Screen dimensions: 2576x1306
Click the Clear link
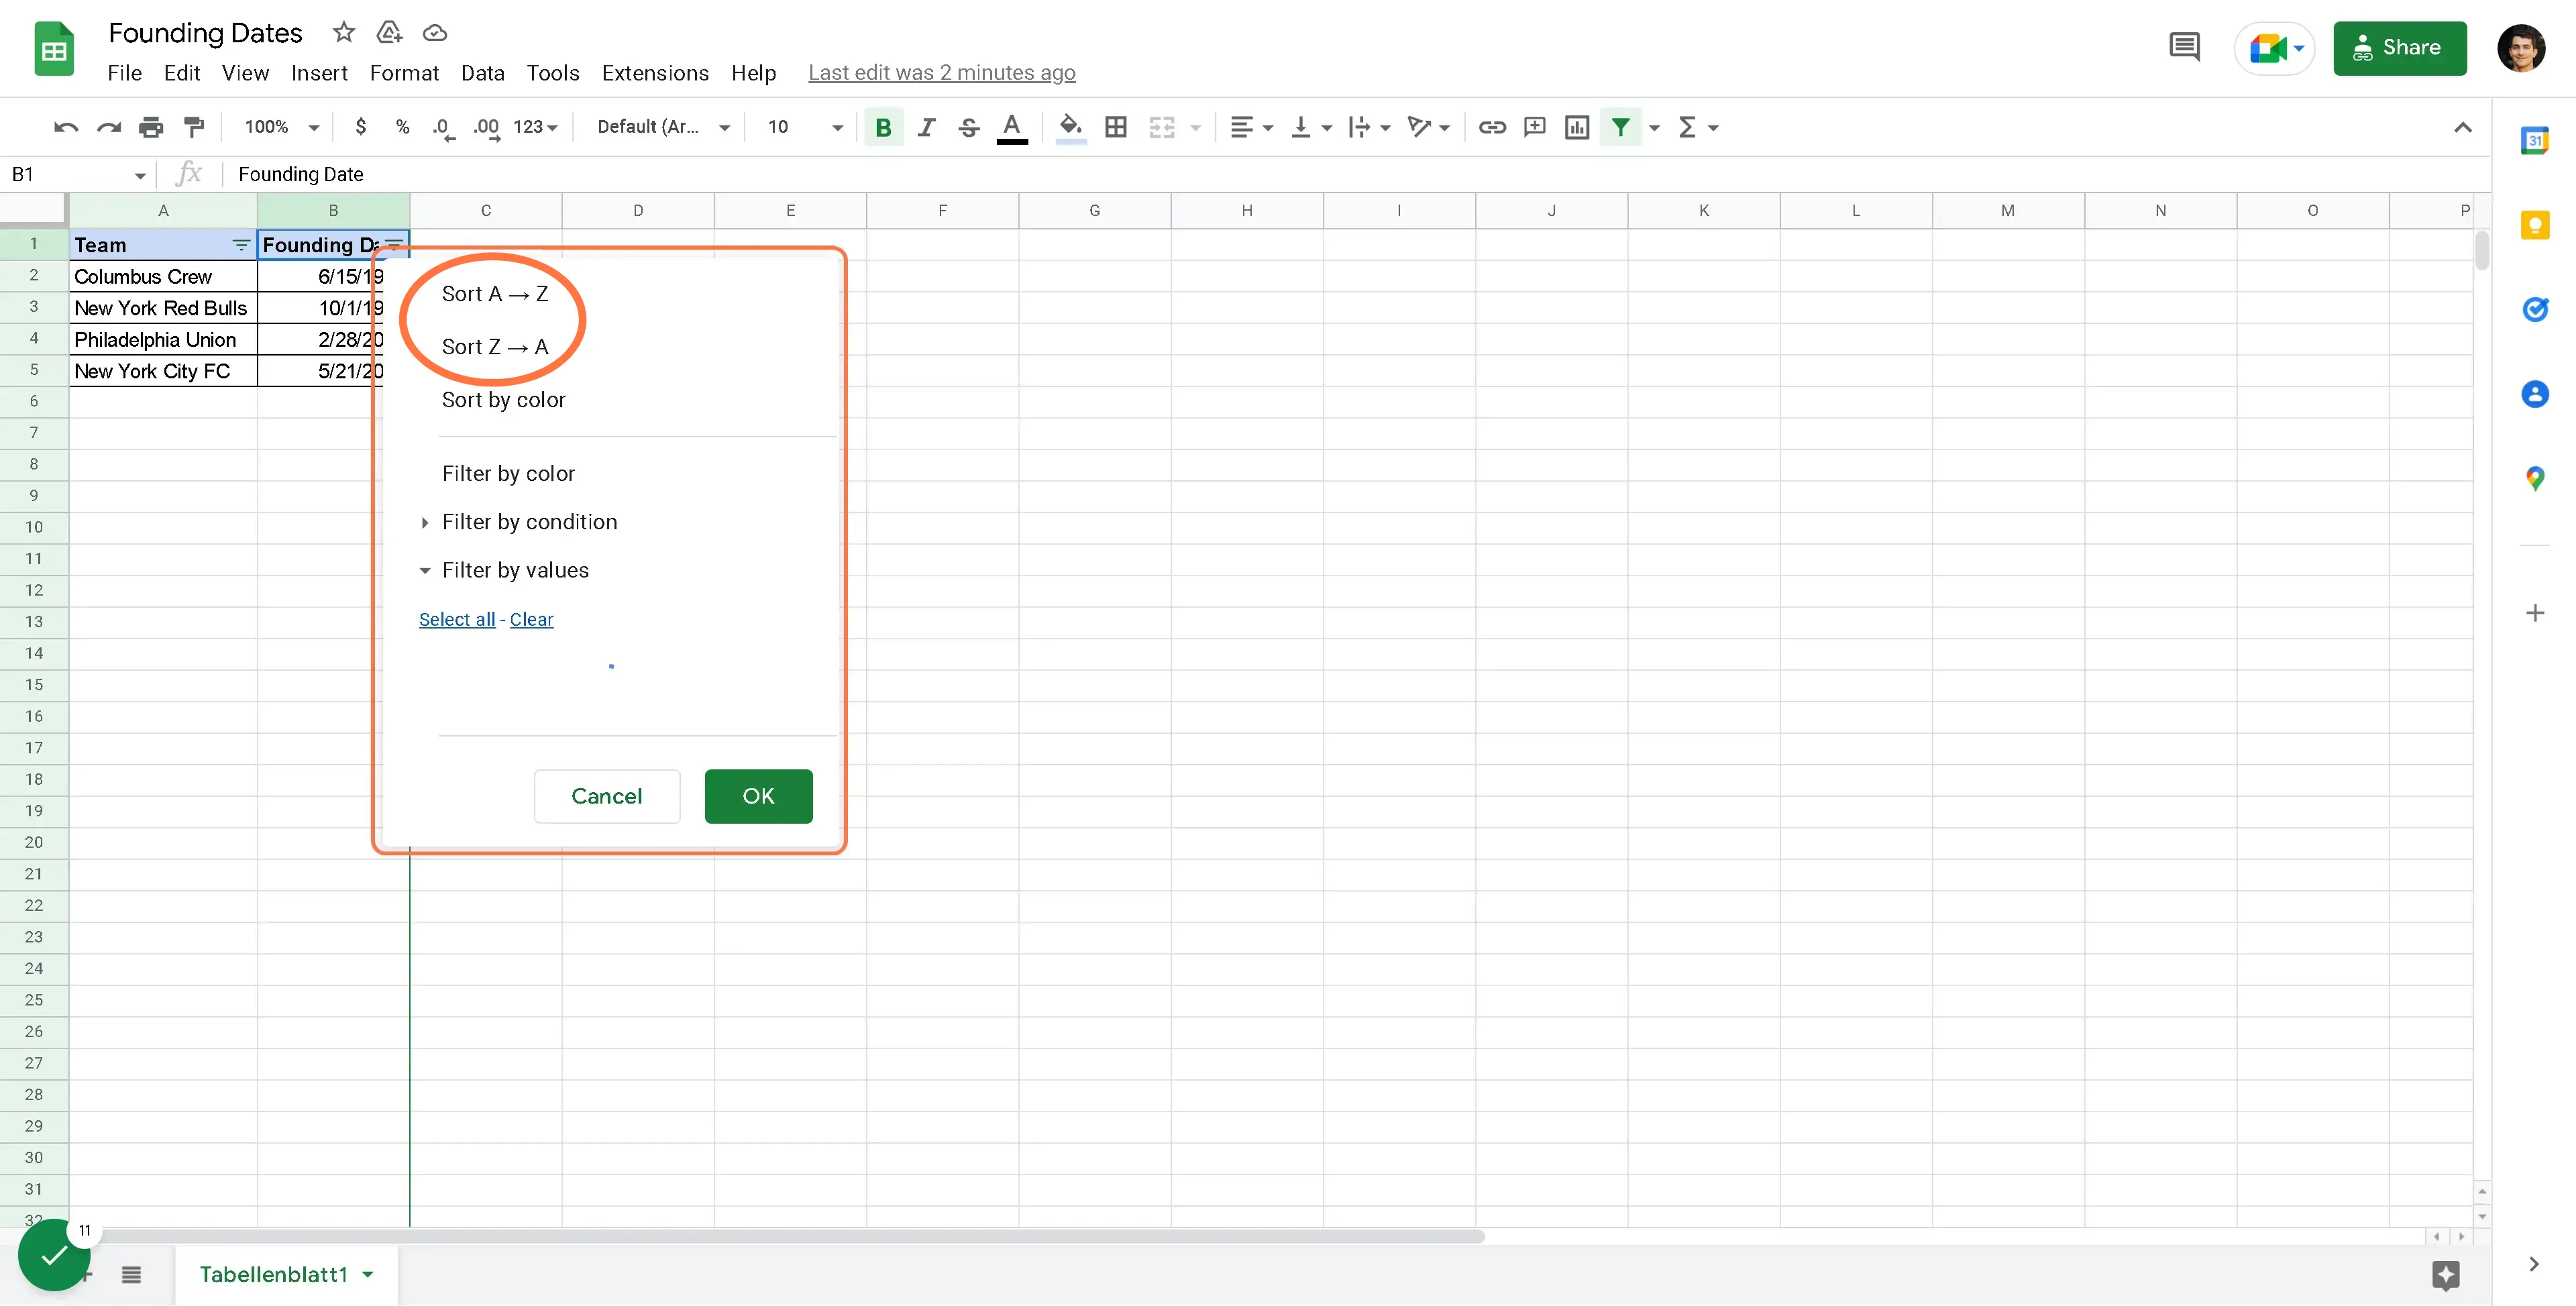pyautogui.click(x=531, y=619)
